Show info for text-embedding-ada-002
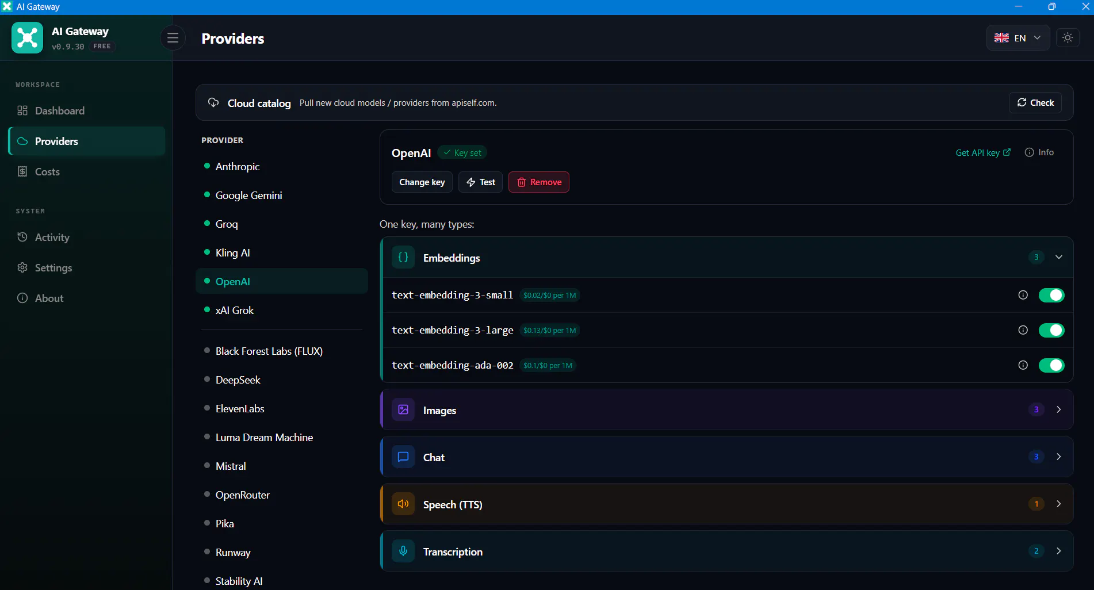The image size is (1094, 590). point(1023,365)
